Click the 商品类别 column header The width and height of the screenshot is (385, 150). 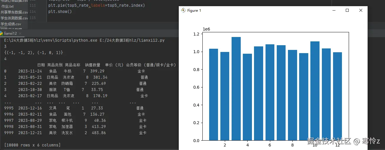55,65
